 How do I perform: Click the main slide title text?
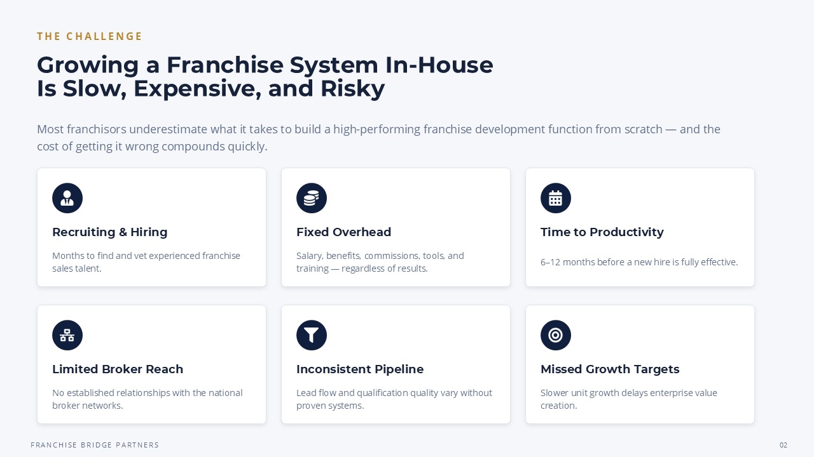(265, 77)
